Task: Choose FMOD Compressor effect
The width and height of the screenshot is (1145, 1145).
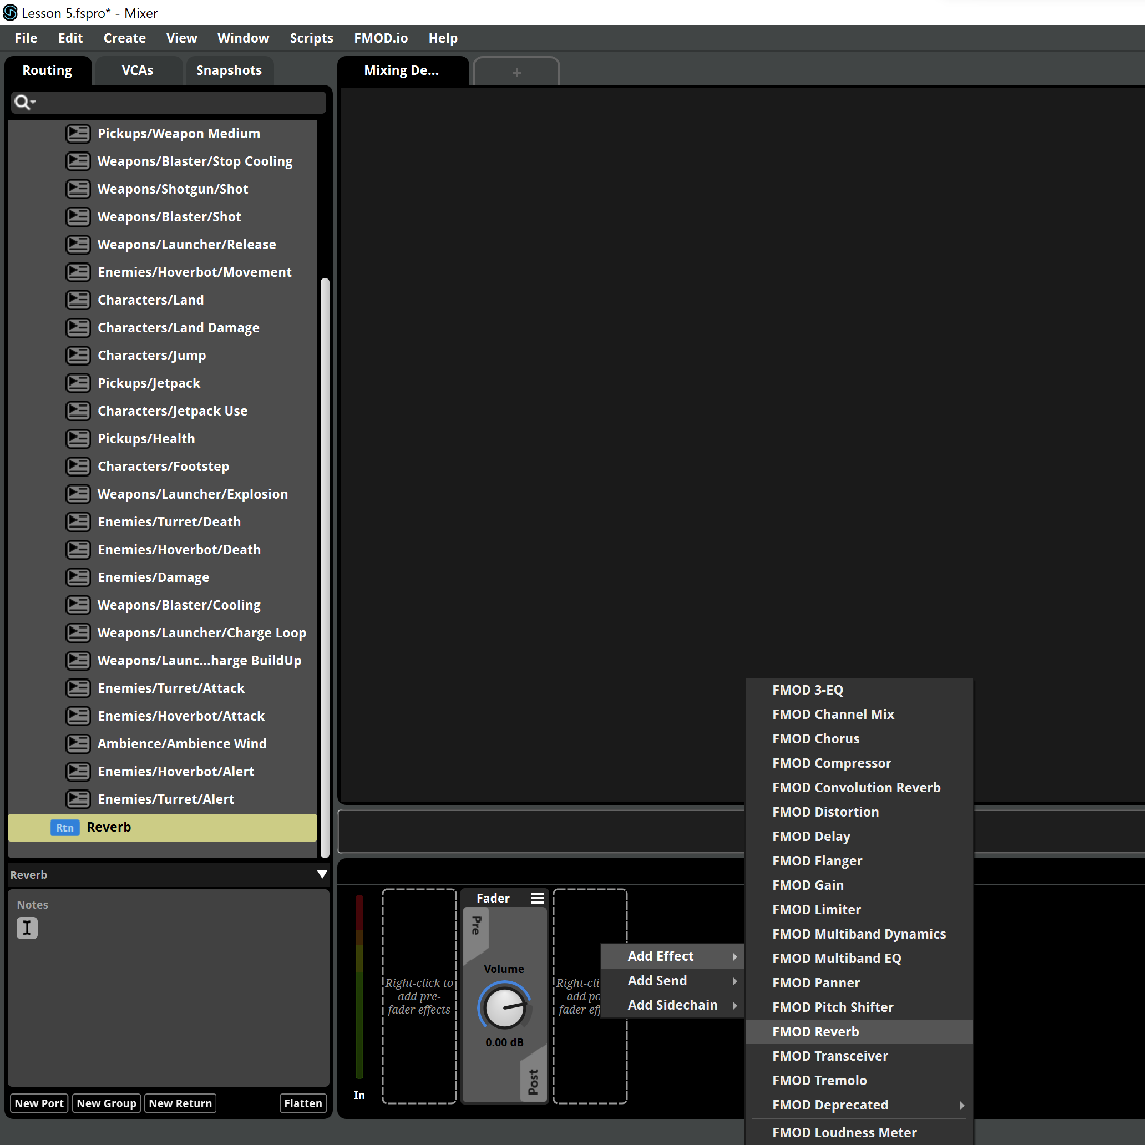Action: (x=859, y=763)
